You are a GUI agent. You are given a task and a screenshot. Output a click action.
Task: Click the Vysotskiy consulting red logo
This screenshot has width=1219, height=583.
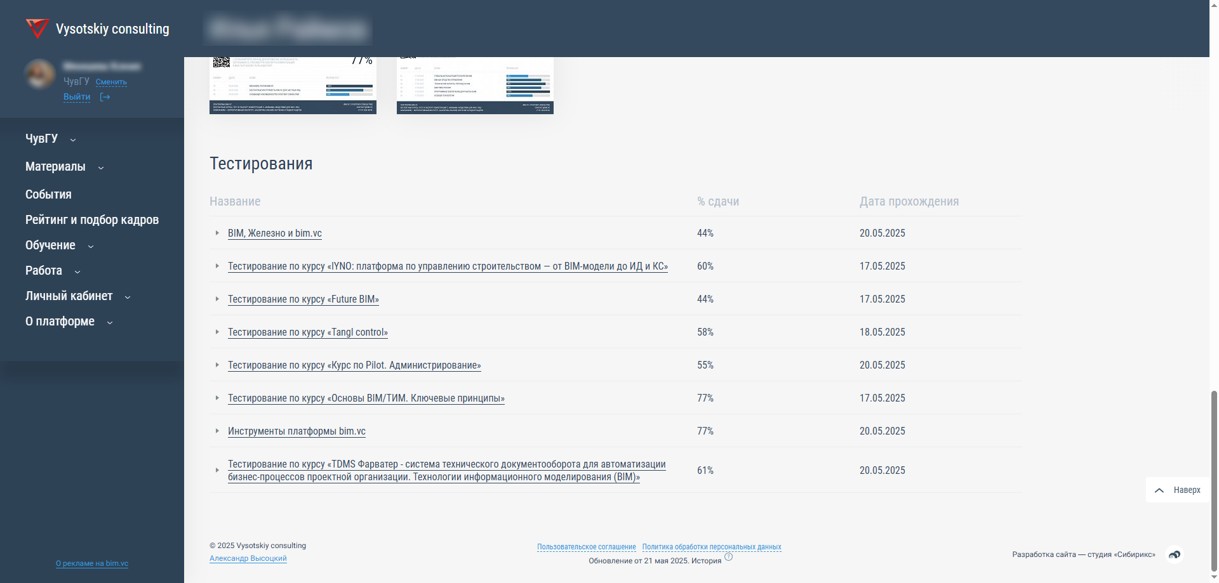(37, 29)
